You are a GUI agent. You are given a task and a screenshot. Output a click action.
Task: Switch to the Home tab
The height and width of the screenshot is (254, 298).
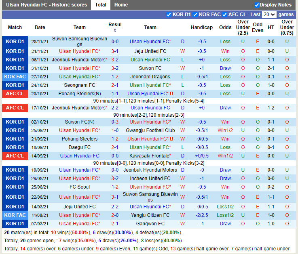(x=121, y=5)
